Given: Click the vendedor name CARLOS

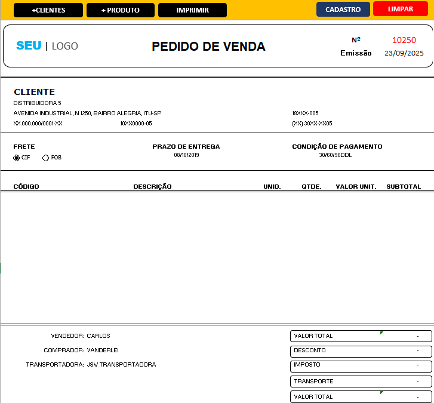Looking at the screenshot, I should [x=99, y=336].
